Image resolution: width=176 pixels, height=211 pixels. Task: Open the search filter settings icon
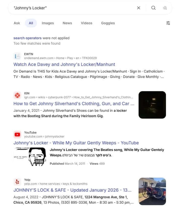(168, 23)
